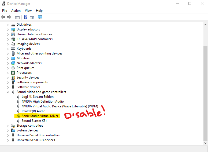This screenshot has width=208, height=152.
Task: Toggle the console tree pane icon
Action: point(17,17)
